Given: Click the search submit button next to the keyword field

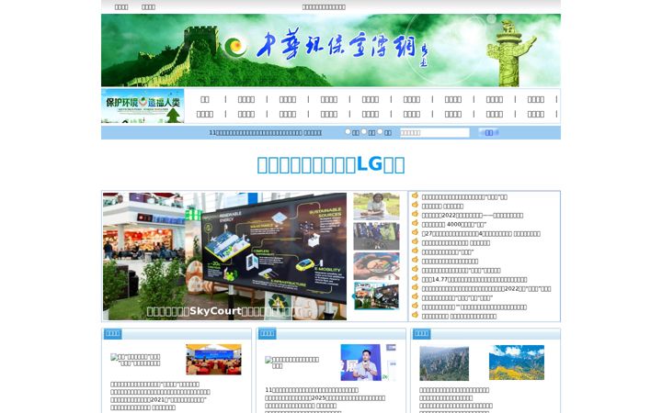Looking at the screenshot, I should 488,133.
